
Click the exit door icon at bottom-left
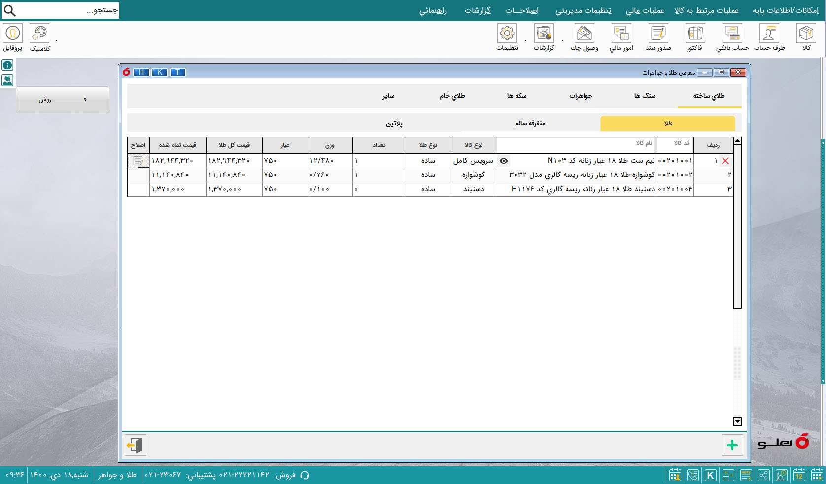pyautogui.click(x=135, y=445)
